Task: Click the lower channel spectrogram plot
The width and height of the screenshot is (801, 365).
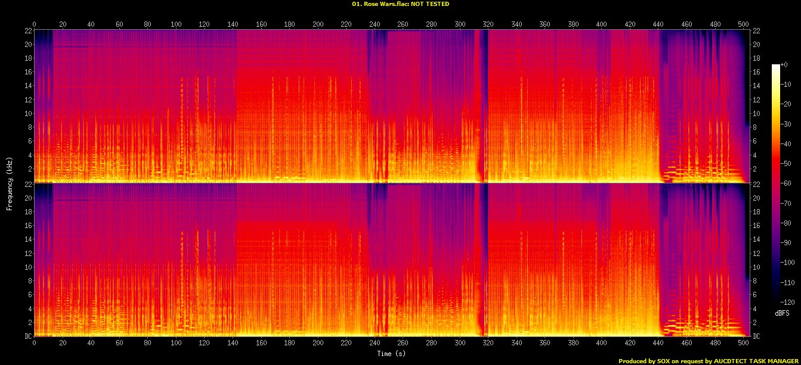Action: 392,260
